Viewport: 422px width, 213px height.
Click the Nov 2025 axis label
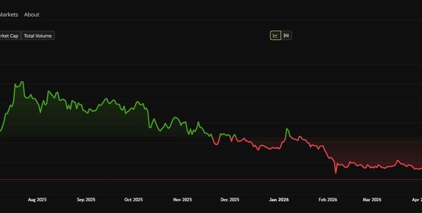click(182, 200)
